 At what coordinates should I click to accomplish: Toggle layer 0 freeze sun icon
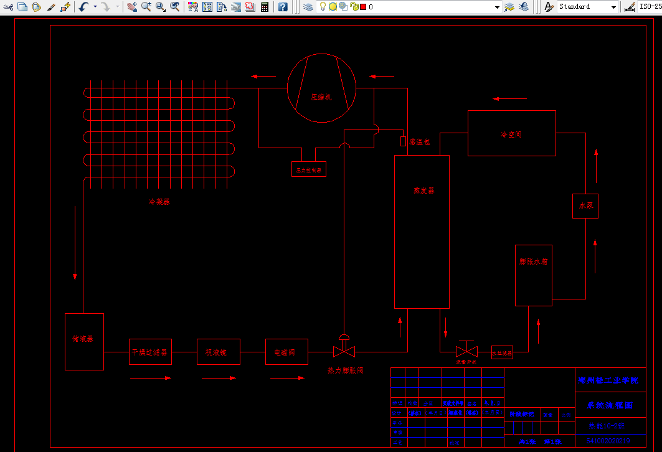point(333,6)
